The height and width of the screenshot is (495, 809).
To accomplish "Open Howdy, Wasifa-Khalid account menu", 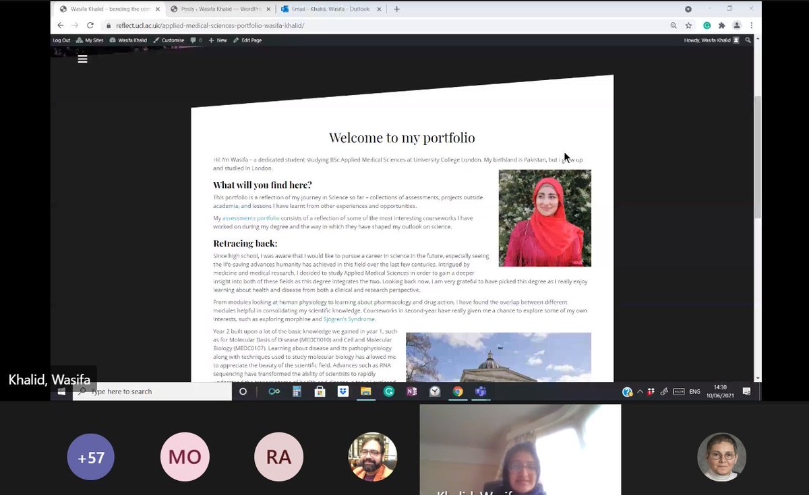I will pos(711,40).
